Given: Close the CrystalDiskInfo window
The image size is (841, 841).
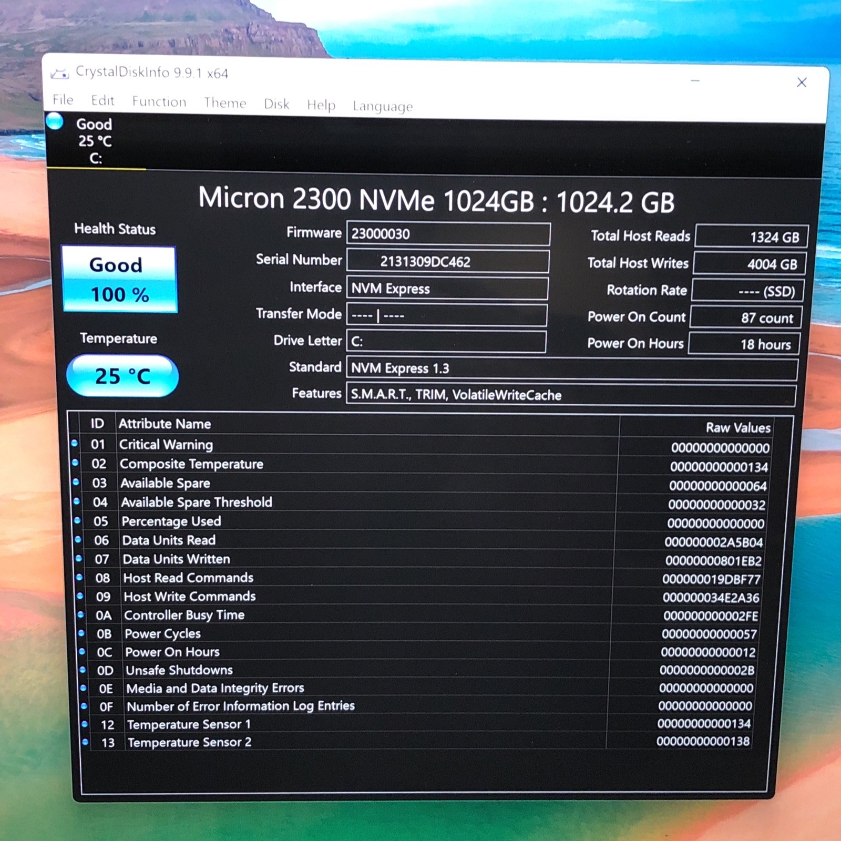Looking at the screenshot, I should (x=802, y=82).
